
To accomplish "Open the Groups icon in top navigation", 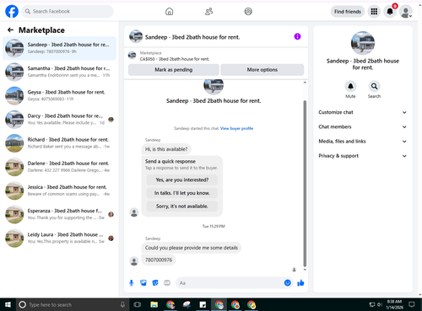I will pyautogui.click(x=248, y=12).
